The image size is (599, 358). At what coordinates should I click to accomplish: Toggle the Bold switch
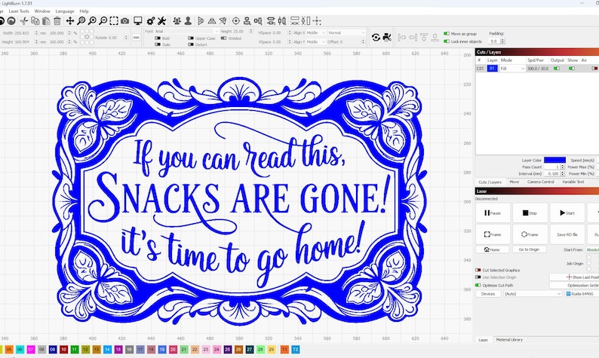click(x=158, y=38)
